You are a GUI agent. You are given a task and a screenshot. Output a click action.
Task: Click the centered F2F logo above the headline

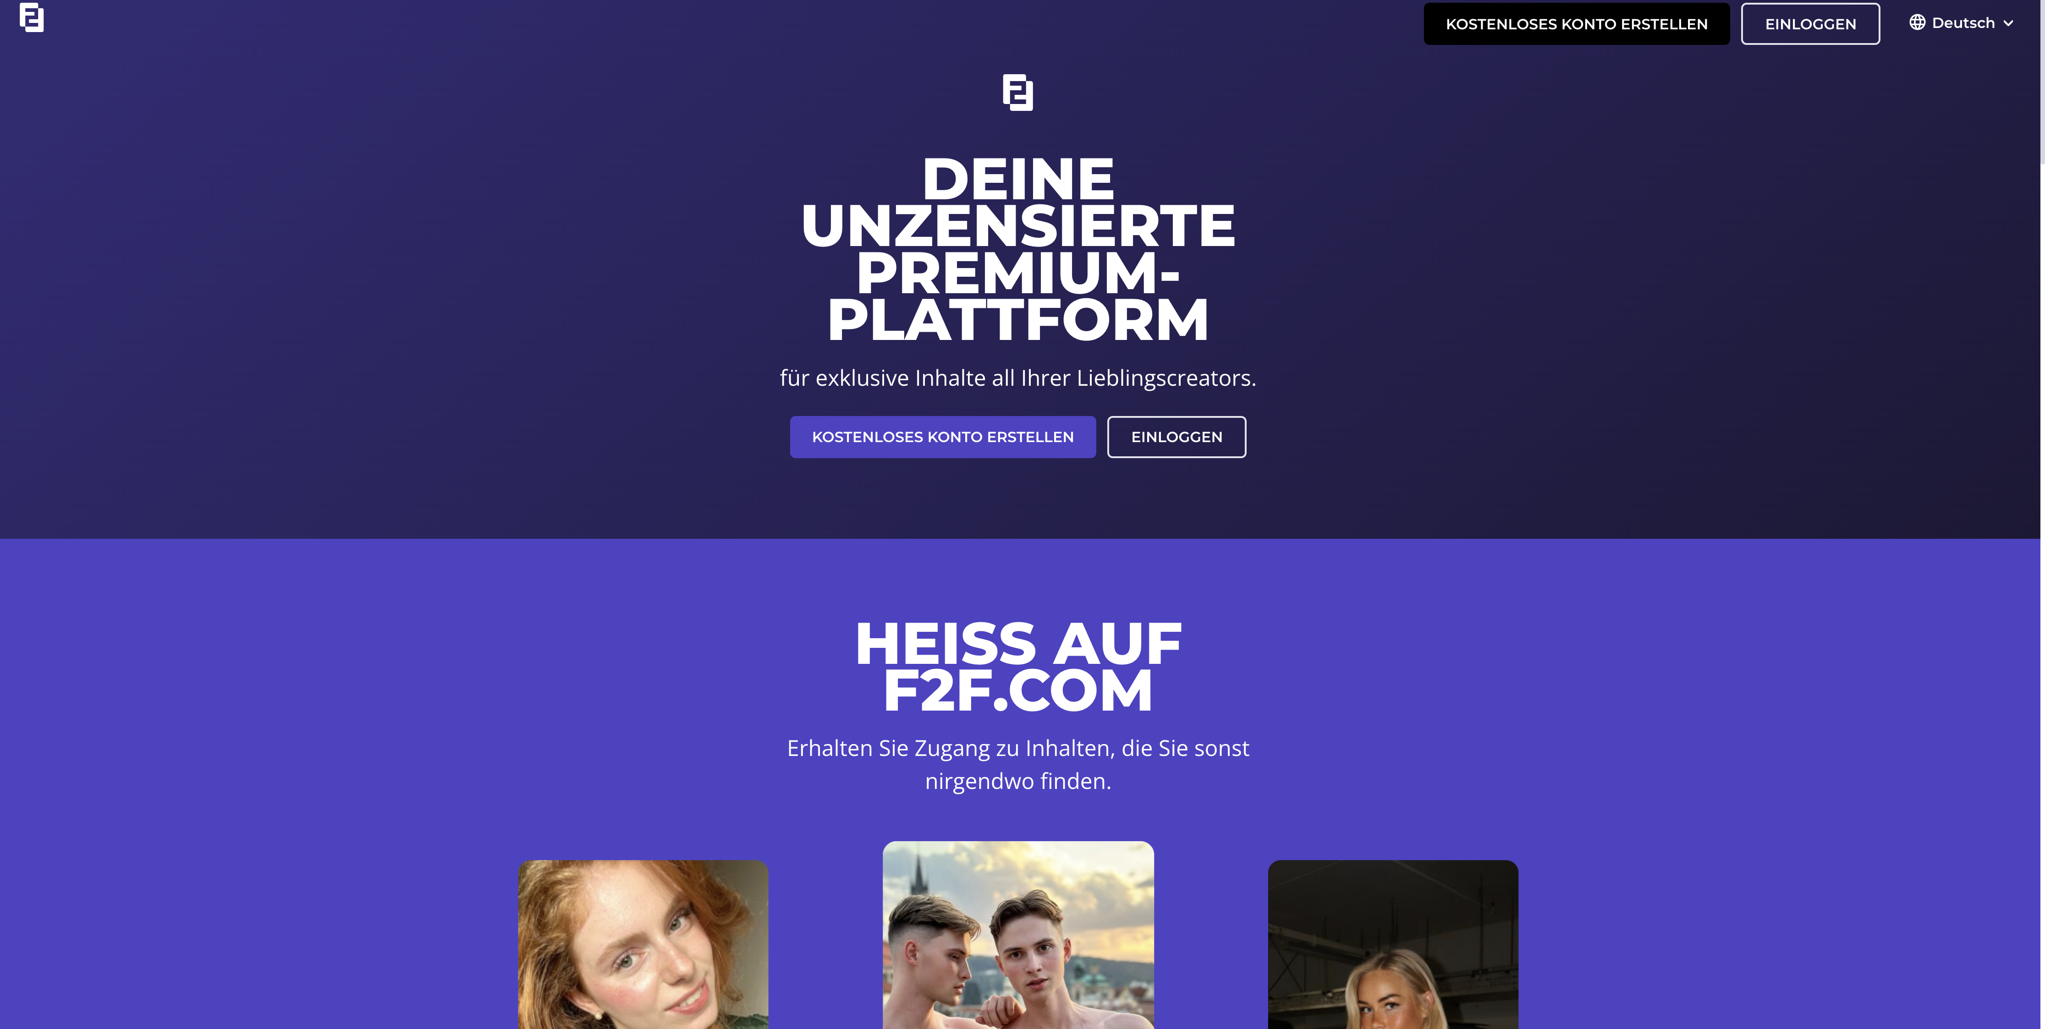coord(1018,92)
